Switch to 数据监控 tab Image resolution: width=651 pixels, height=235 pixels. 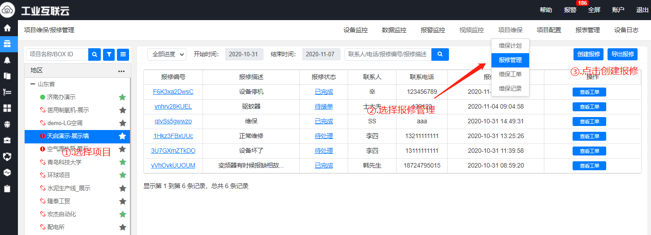pos(394,30)
